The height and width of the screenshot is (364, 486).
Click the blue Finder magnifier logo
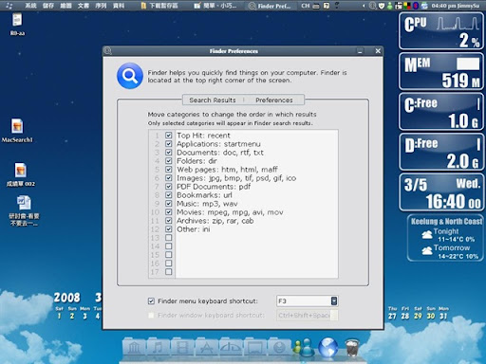click(130, 76)
